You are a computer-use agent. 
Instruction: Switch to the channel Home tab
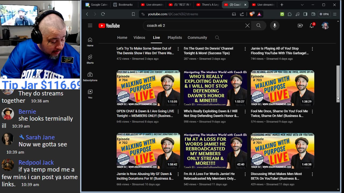point(122,38)
